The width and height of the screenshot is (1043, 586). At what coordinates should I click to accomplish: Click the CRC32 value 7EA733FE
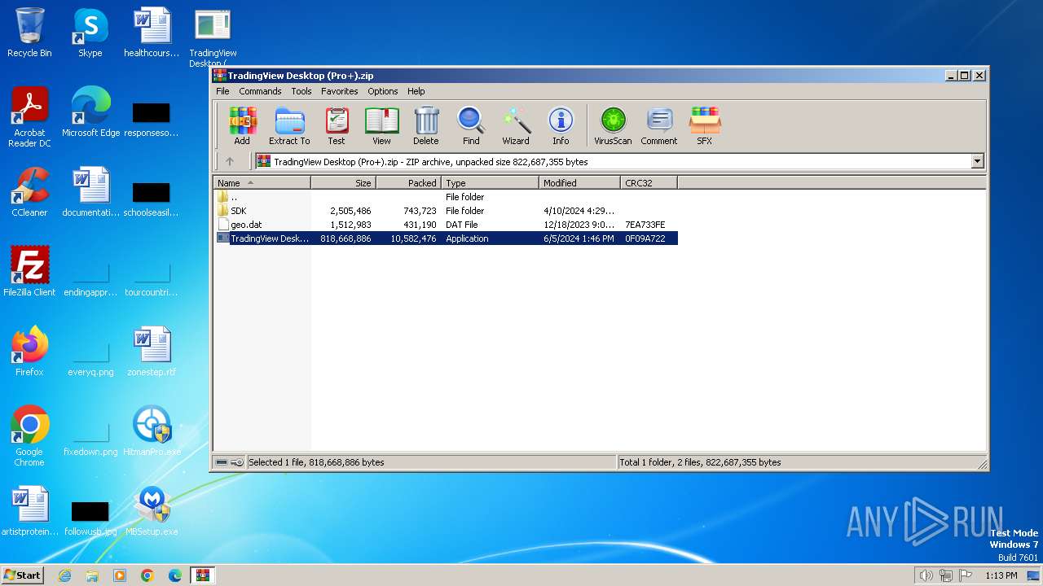click(645, 225)
